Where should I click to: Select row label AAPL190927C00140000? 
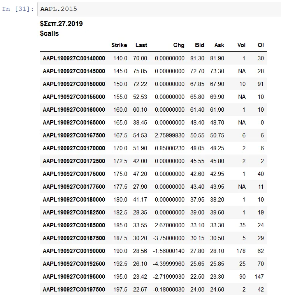[x=74, y=58]
